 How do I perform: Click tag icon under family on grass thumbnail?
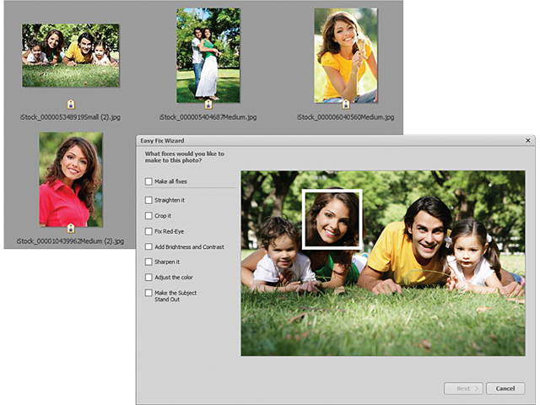click(71, 104)
